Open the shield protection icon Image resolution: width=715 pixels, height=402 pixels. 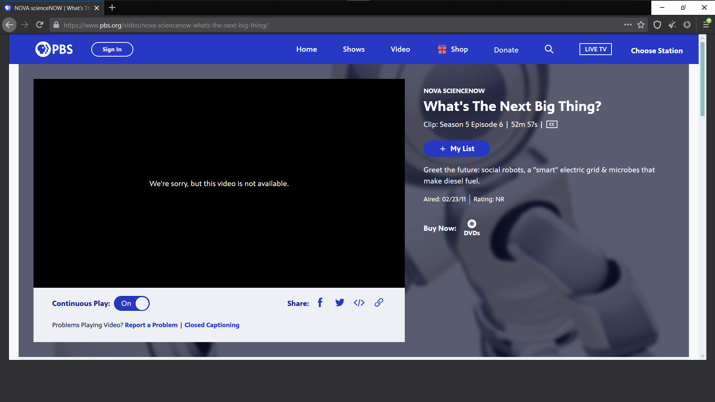coord(657,25)
